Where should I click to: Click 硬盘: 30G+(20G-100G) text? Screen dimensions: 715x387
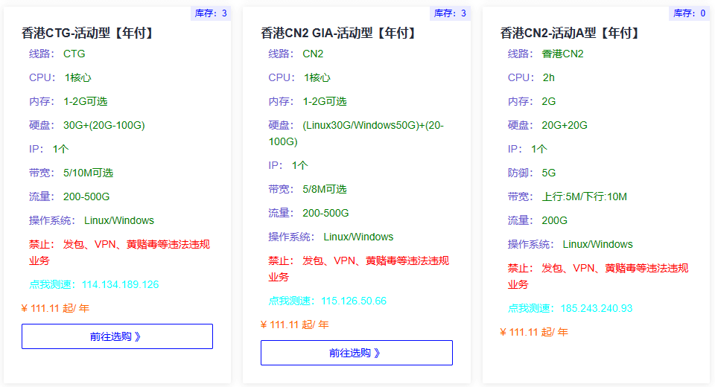click(87, 125)
